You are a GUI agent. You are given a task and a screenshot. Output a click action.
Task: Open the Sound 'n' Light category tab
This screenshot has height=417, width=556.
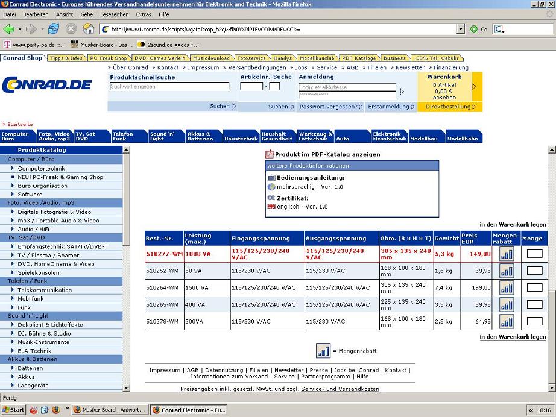(x=166, y=136)
